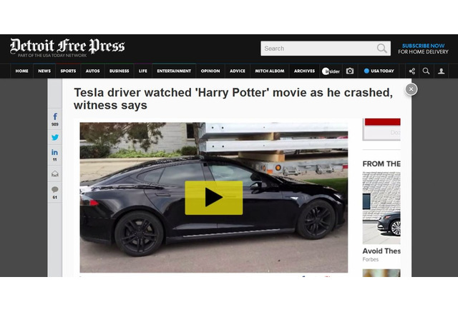
Task: Open Mitch Albom section
Action: point(270,71)
